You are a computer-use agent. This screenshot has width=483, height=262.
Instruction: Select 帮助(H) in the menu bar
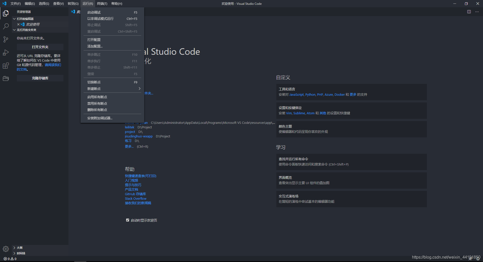[x=116, y=4]
